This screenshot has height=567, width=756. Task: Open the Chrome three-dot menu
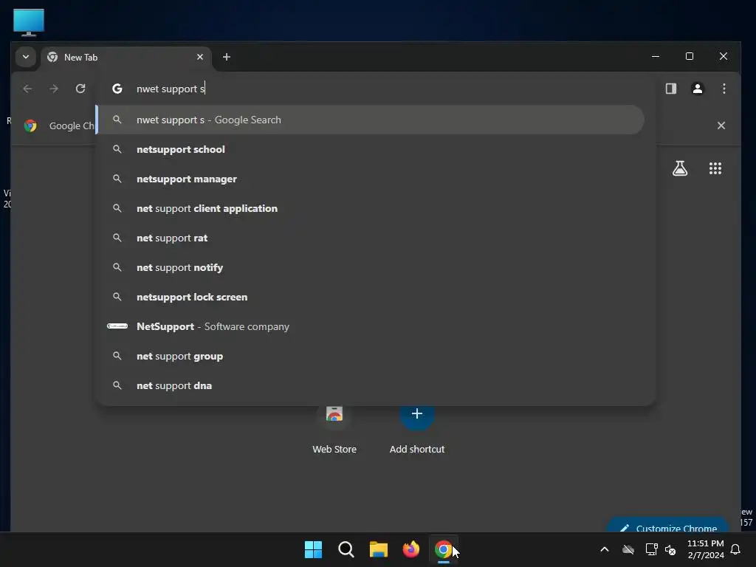pyautogui.click(x=724, y=89)
